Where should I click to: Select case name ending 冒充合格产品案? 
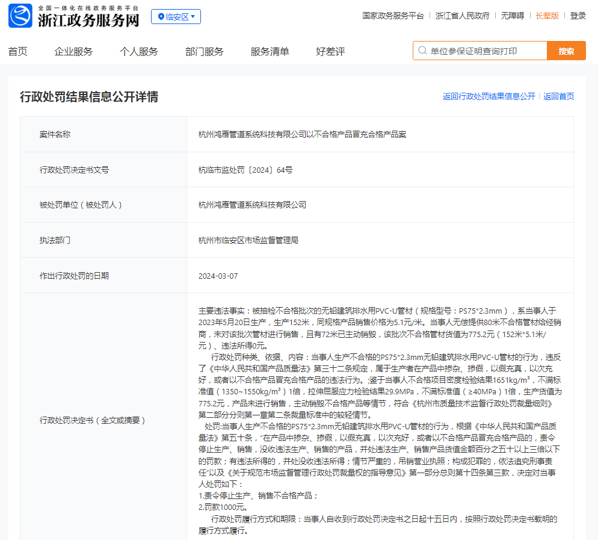303,134
